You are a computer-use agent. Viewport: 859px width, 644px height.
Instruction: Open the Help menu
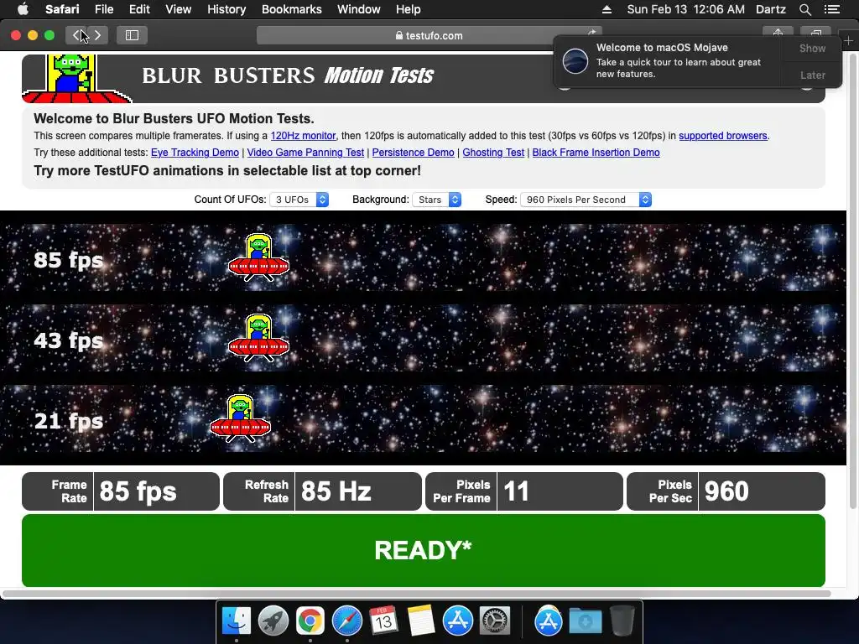[x=409, y=9]
